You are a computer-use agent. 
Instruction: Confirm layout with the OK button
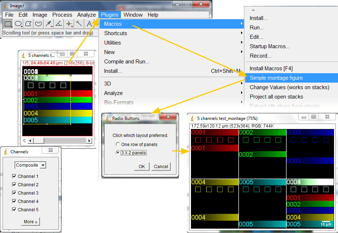pyautogui.click(x=142, y=167)
